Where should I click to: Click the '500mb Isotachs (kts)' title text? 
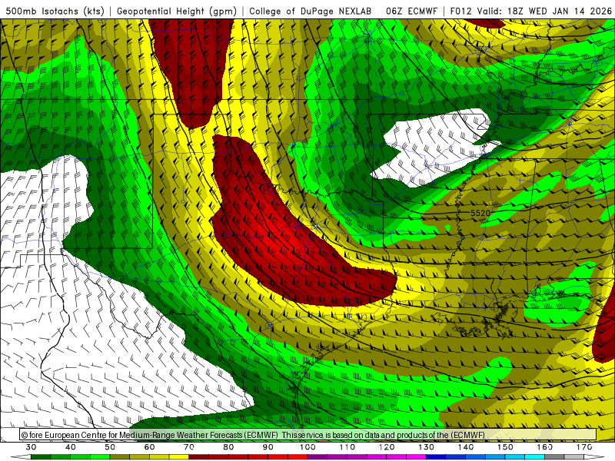[x=55, y=11]
